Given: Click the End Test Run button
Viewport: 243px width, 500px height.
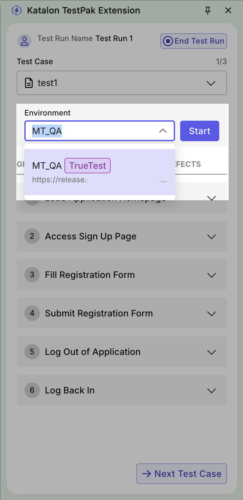Looking at the screenshot, I should coord(194,41).
